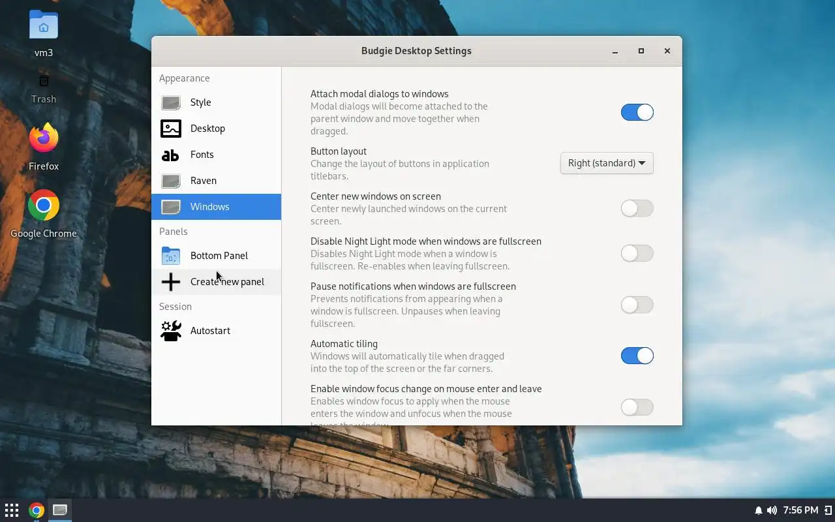Open notifications via the bell icon
Image resolution: width=835 pixels, height=522 pixels.
click(759, 510)
